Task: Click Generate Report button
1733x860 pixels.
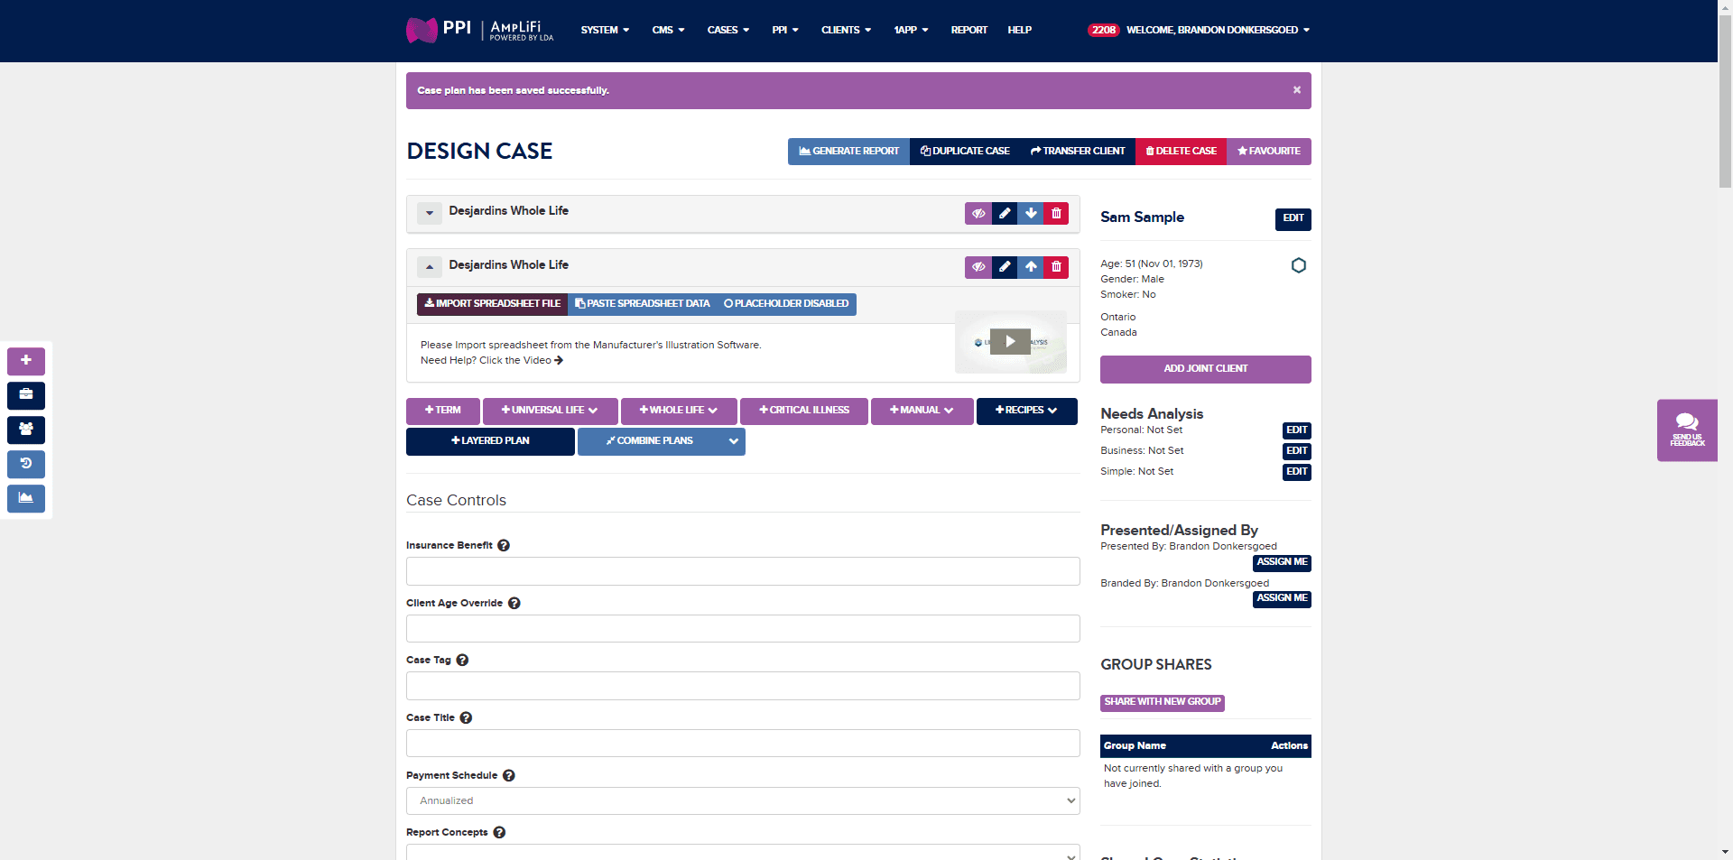Action: pos(848,152)
